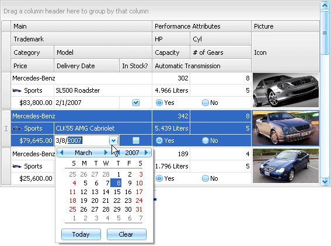Sort by Automatic Transmission column header
Image resolution: width=331 pixels, height=246 pixels.
tap(201, 66)
